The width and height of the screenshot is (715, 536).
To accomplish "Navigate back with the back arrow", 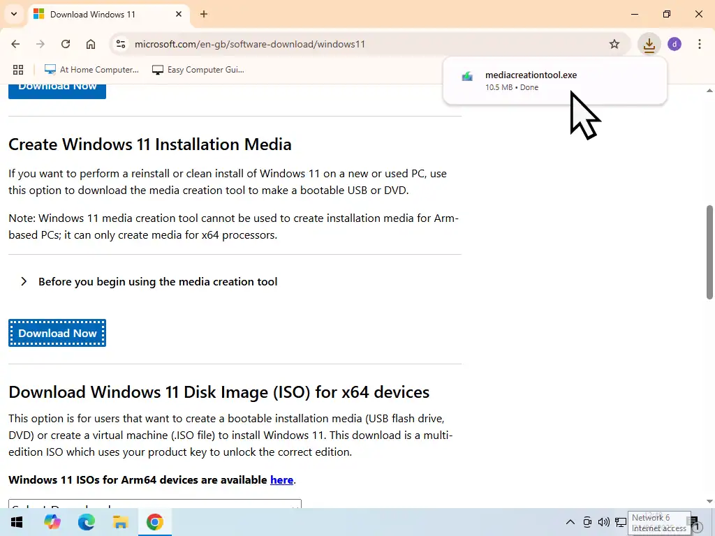I will pos(15,44).
